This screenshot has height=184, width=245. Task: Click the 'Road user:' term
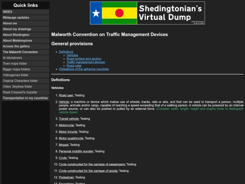pos(66,95)
